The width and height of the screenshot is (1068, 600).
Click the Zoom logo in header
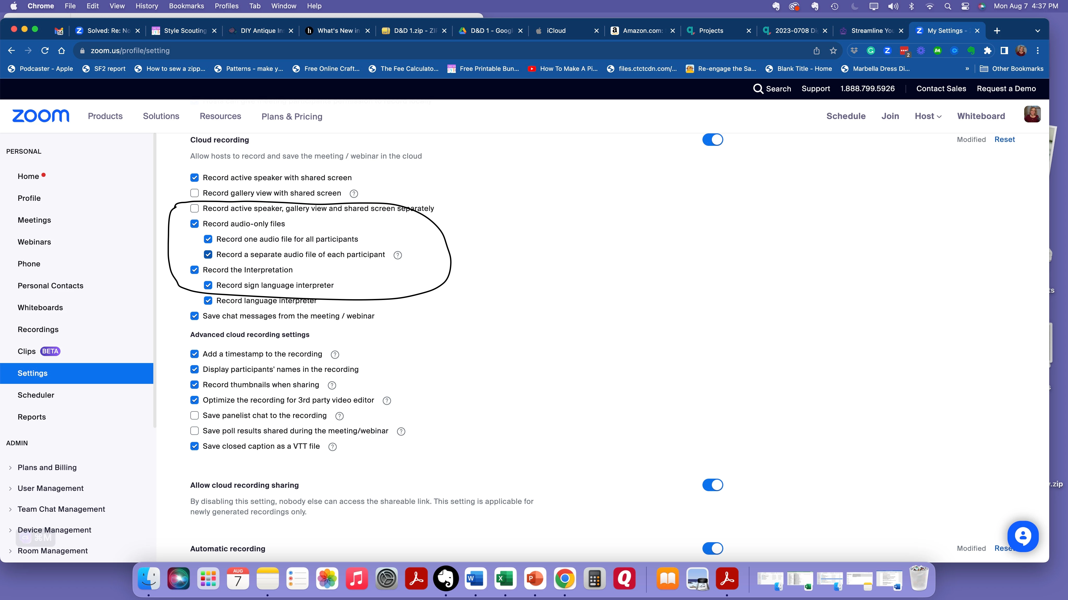click(x=41, y=116)
